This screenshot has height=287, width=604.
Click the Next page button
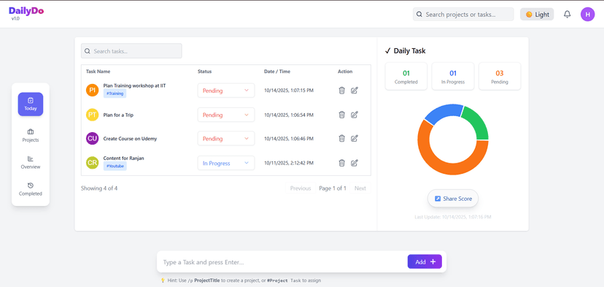[360, 188]
